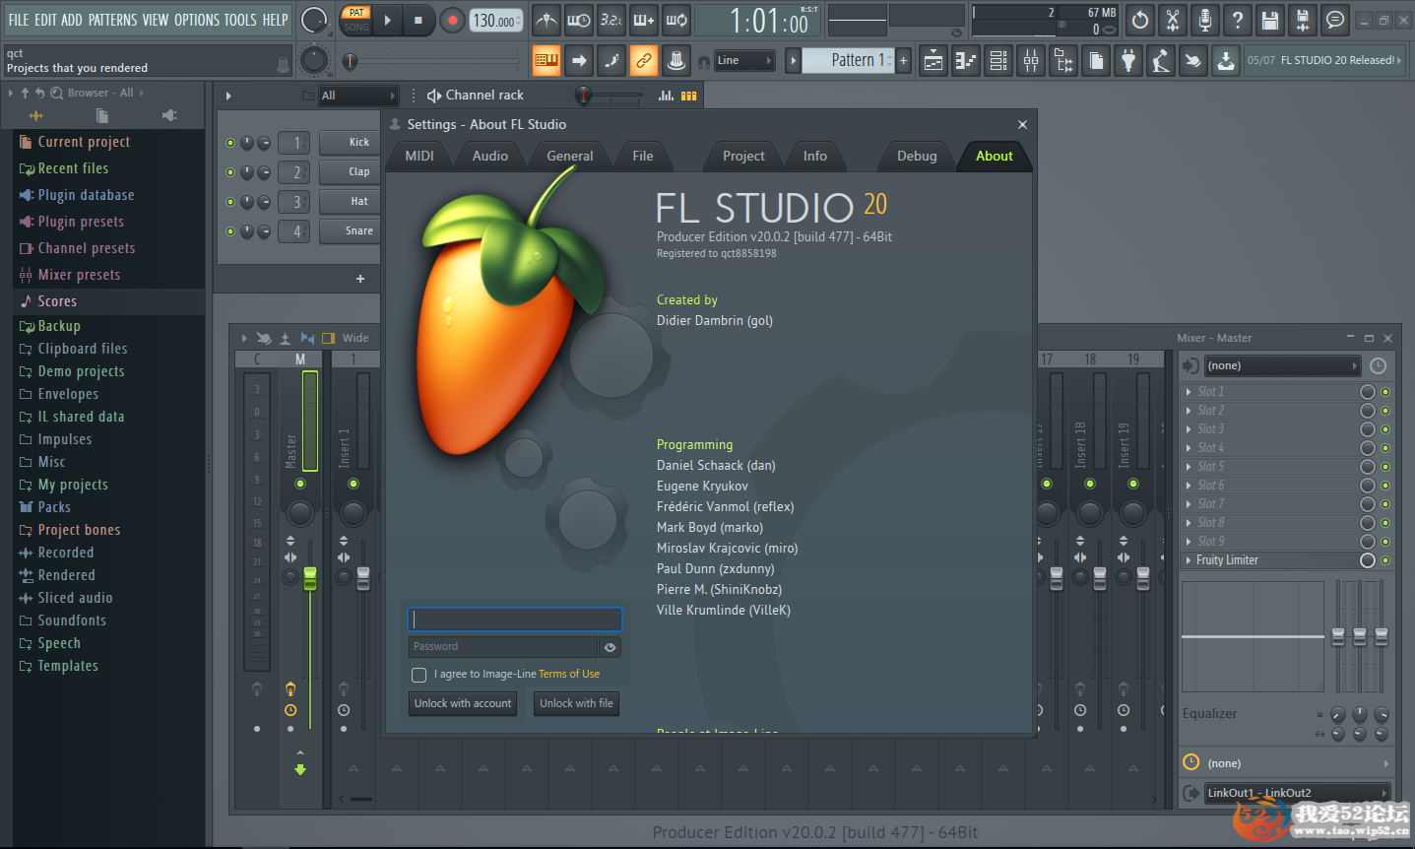Toggle the Fruity Limiter slot enable LED
The width and height of the screenshot is (1415, 849).
click(1385, 560)
